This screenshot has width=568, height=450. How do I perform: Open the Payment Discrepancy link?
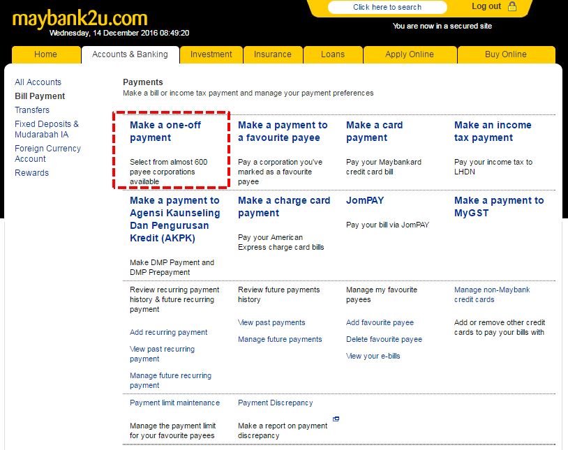point(276,403)
